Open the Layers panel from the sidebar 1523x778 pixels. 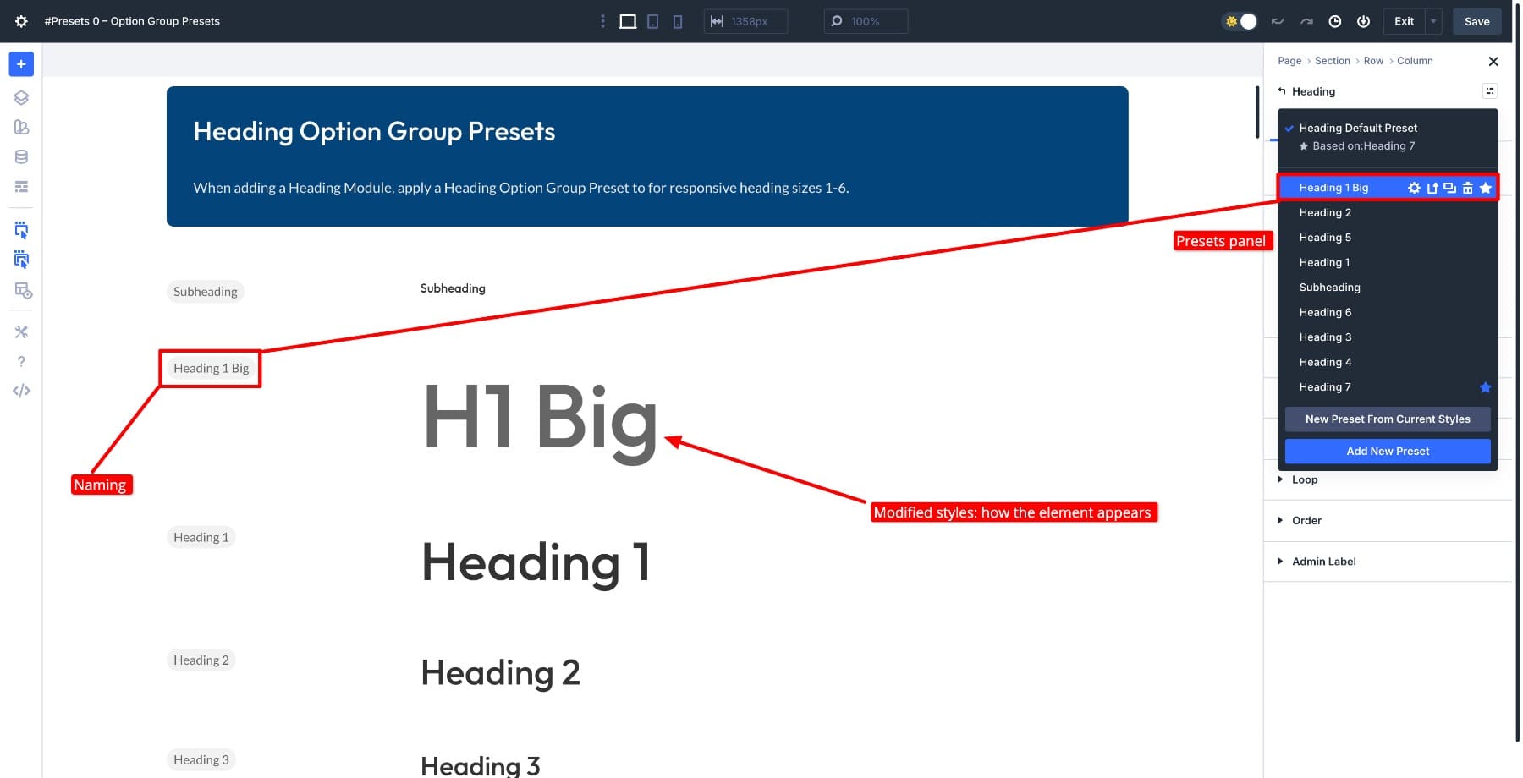coord(21,98)
